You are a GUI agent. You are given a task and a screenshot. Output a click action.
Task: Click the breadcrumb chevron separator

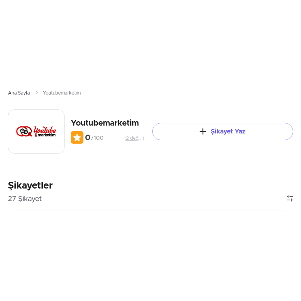(37, 93)
